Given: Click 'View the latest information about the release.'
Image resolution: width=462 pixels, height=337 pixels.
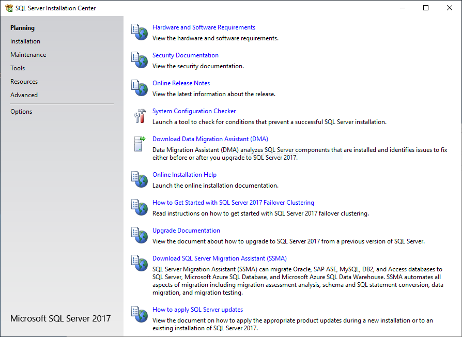Looking at the screenshot, I should click(214, 94).
